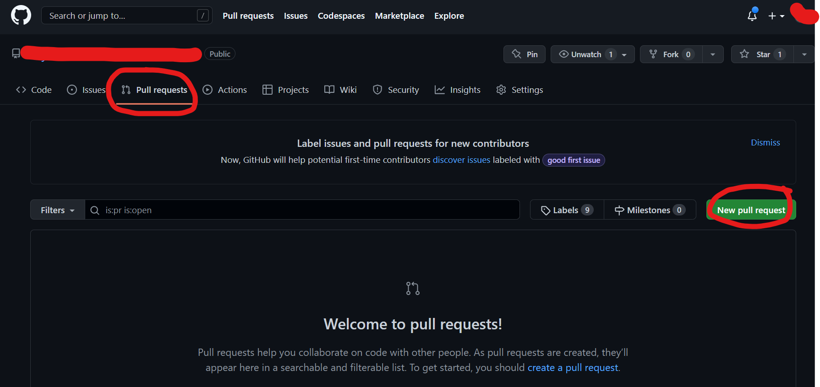Screen dimensions: 820x387
Task: Click the Wiki book icon
Action: click(x=329, y=90)
